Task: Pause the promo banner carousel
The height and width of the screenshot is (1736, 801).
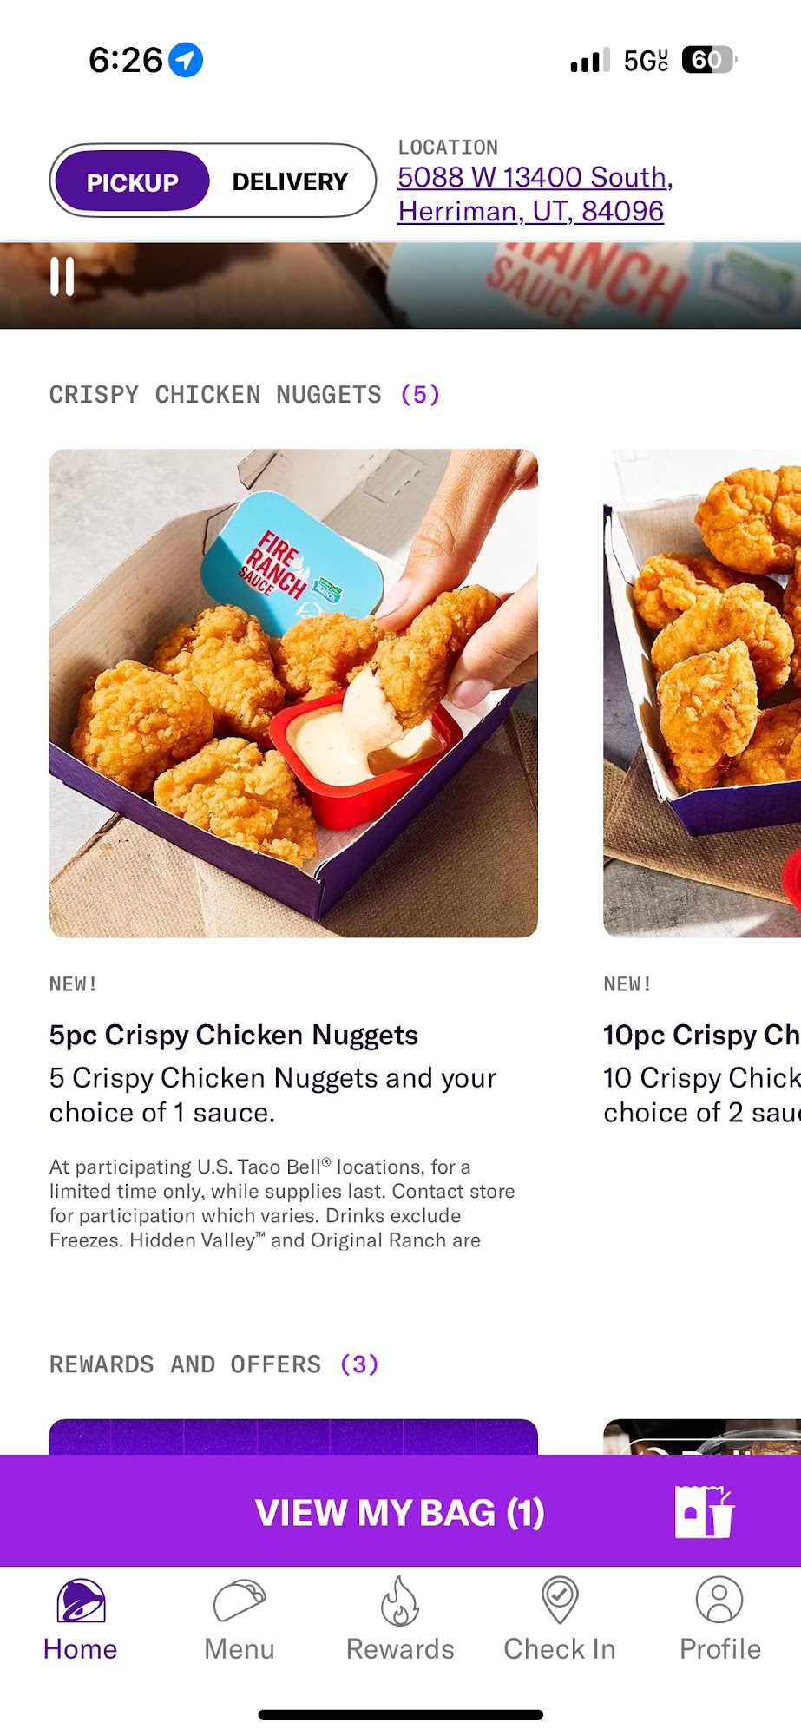Action: pyautogui.click(x=62, y=277)
